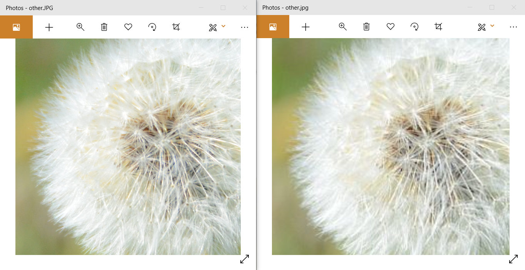
Task: Enter full screen in left Photos window
Action: coord(245,259)
